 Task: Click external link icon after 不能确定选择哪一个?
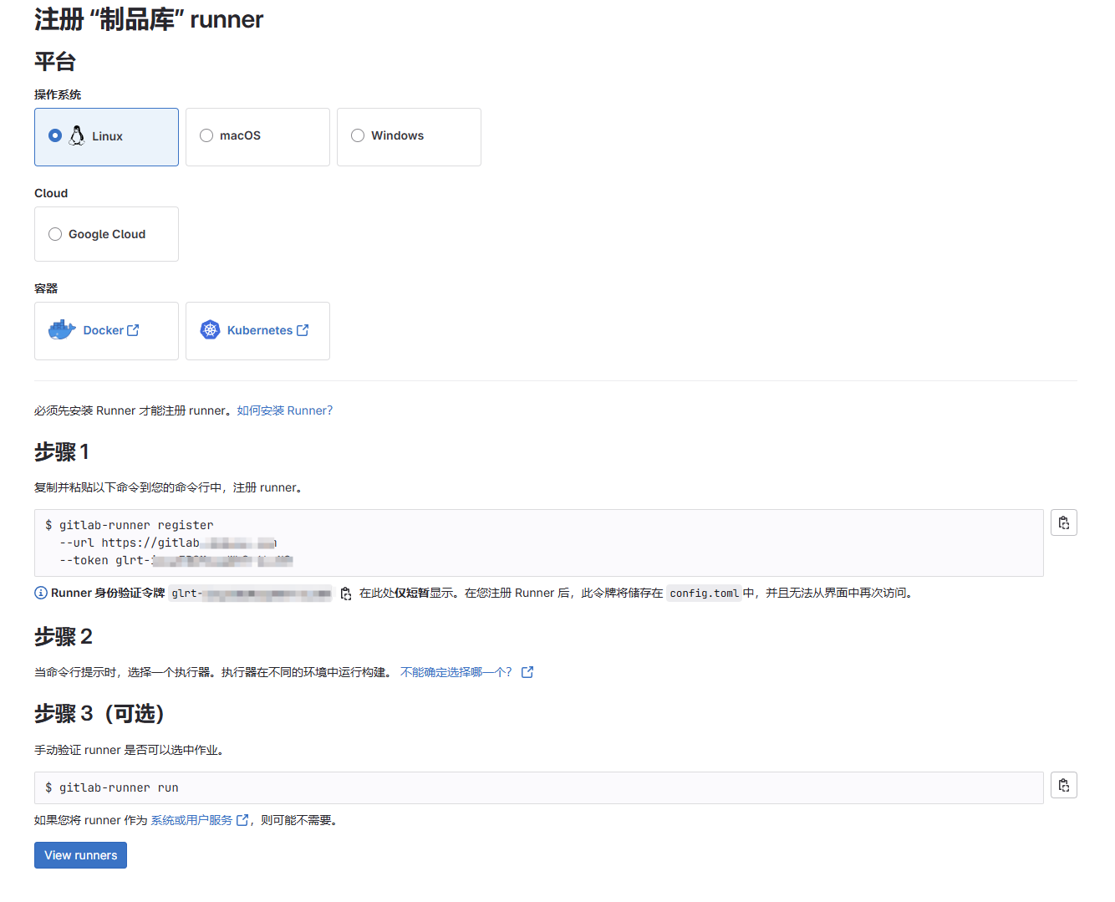tap(527, 672)
